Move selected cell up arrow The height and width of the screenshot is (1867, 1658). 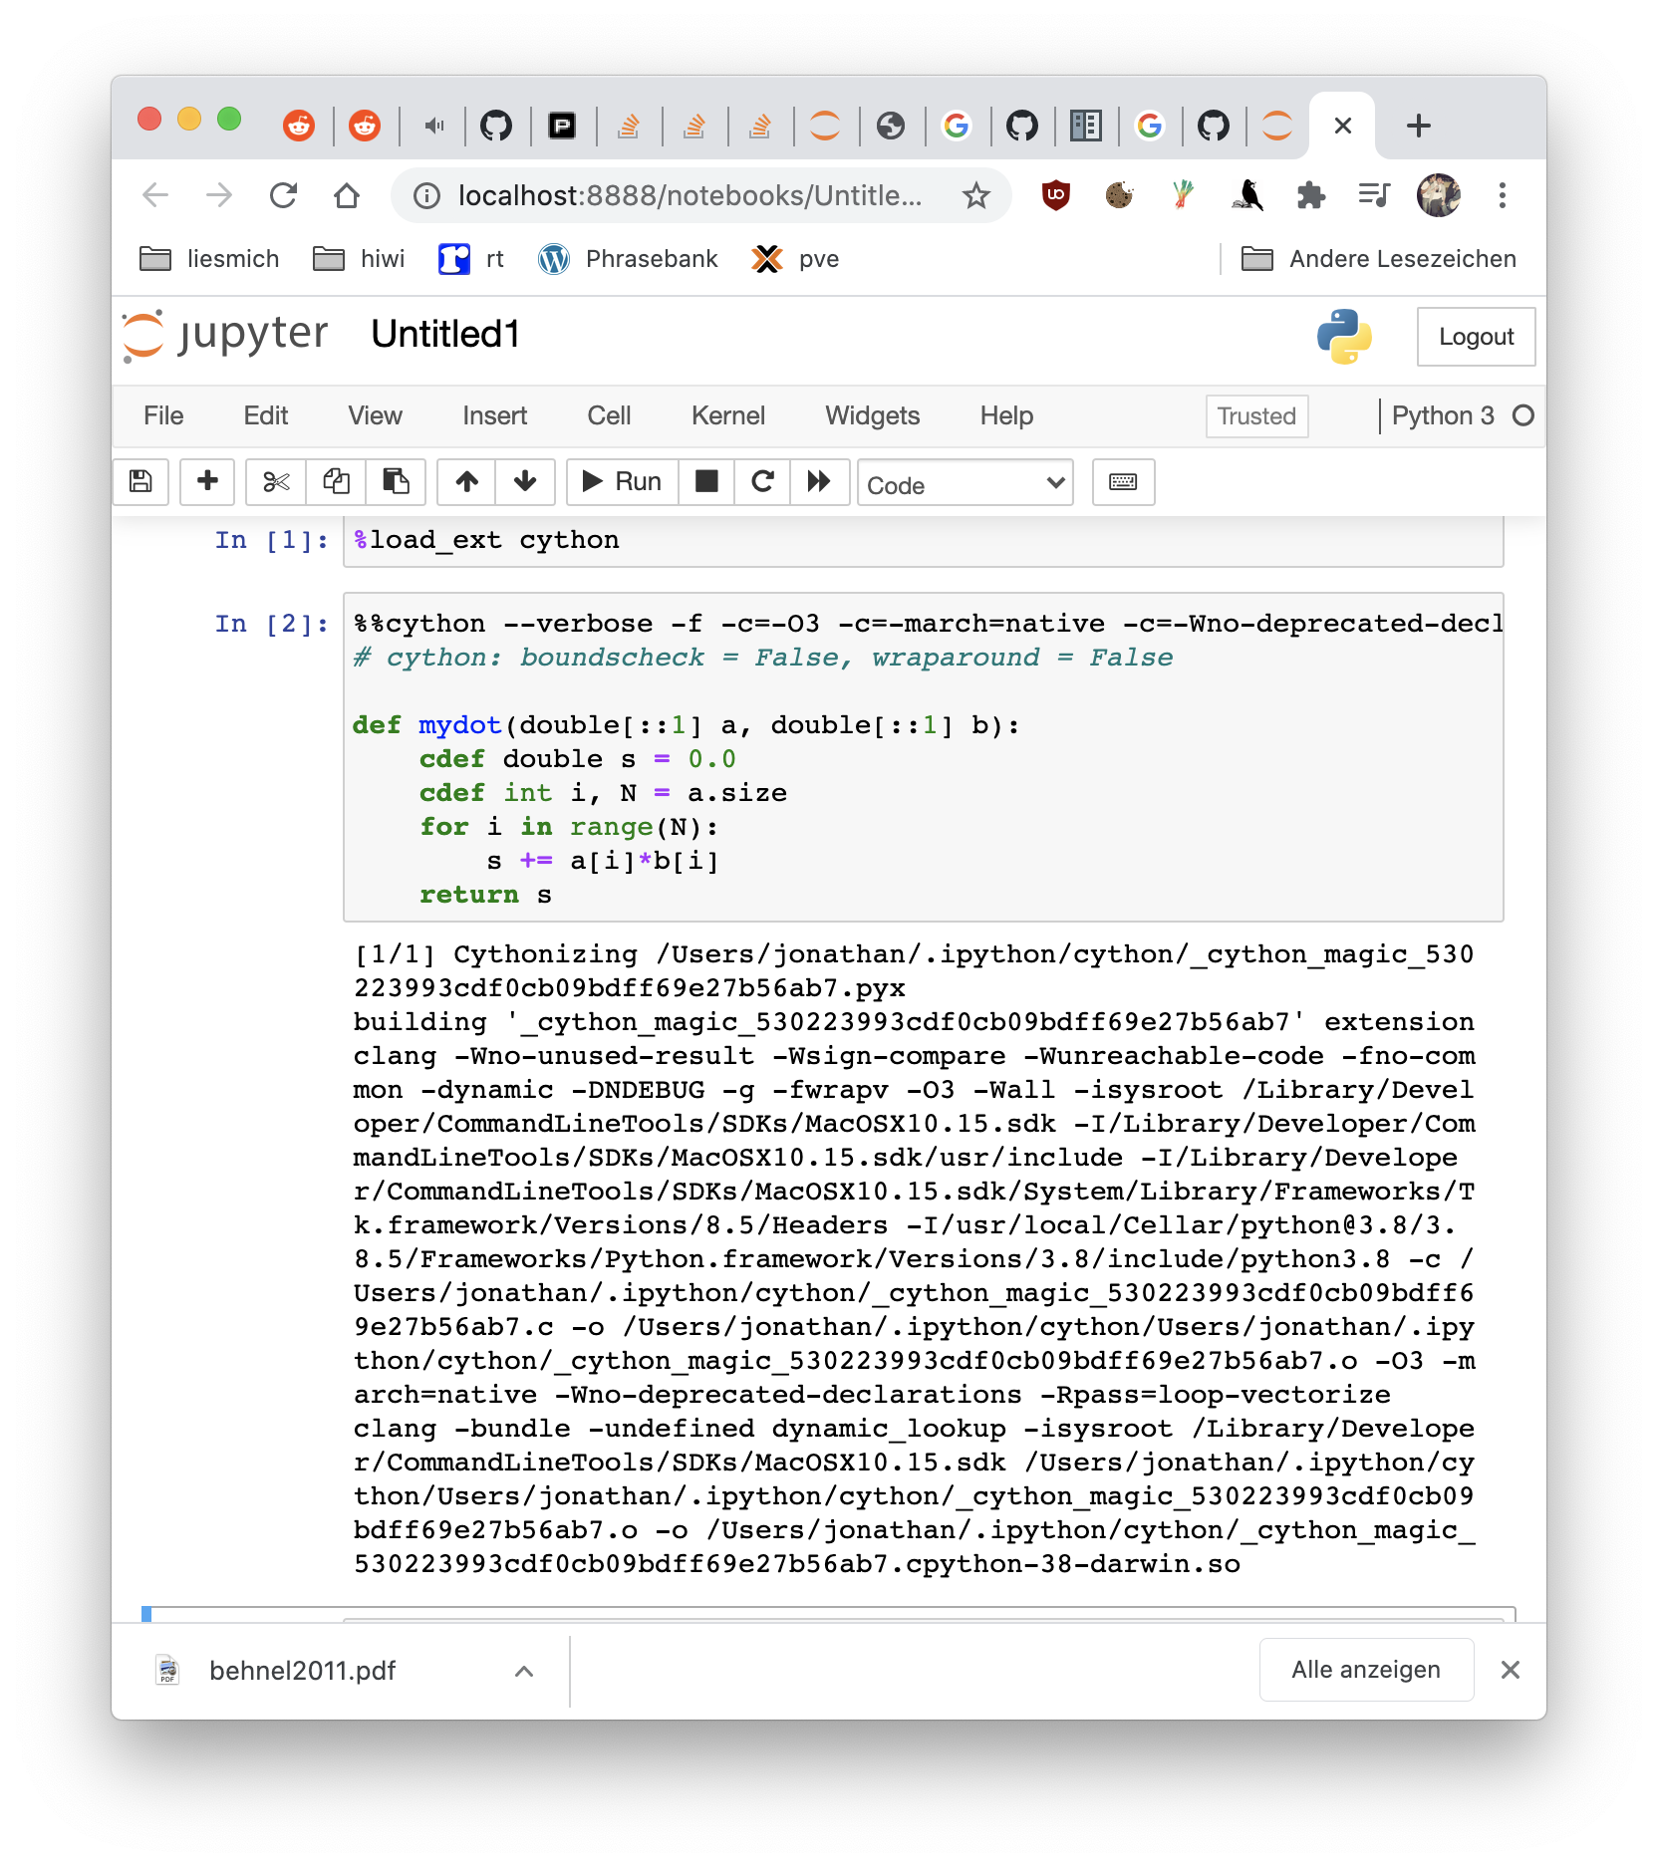(x=467, y=482)
